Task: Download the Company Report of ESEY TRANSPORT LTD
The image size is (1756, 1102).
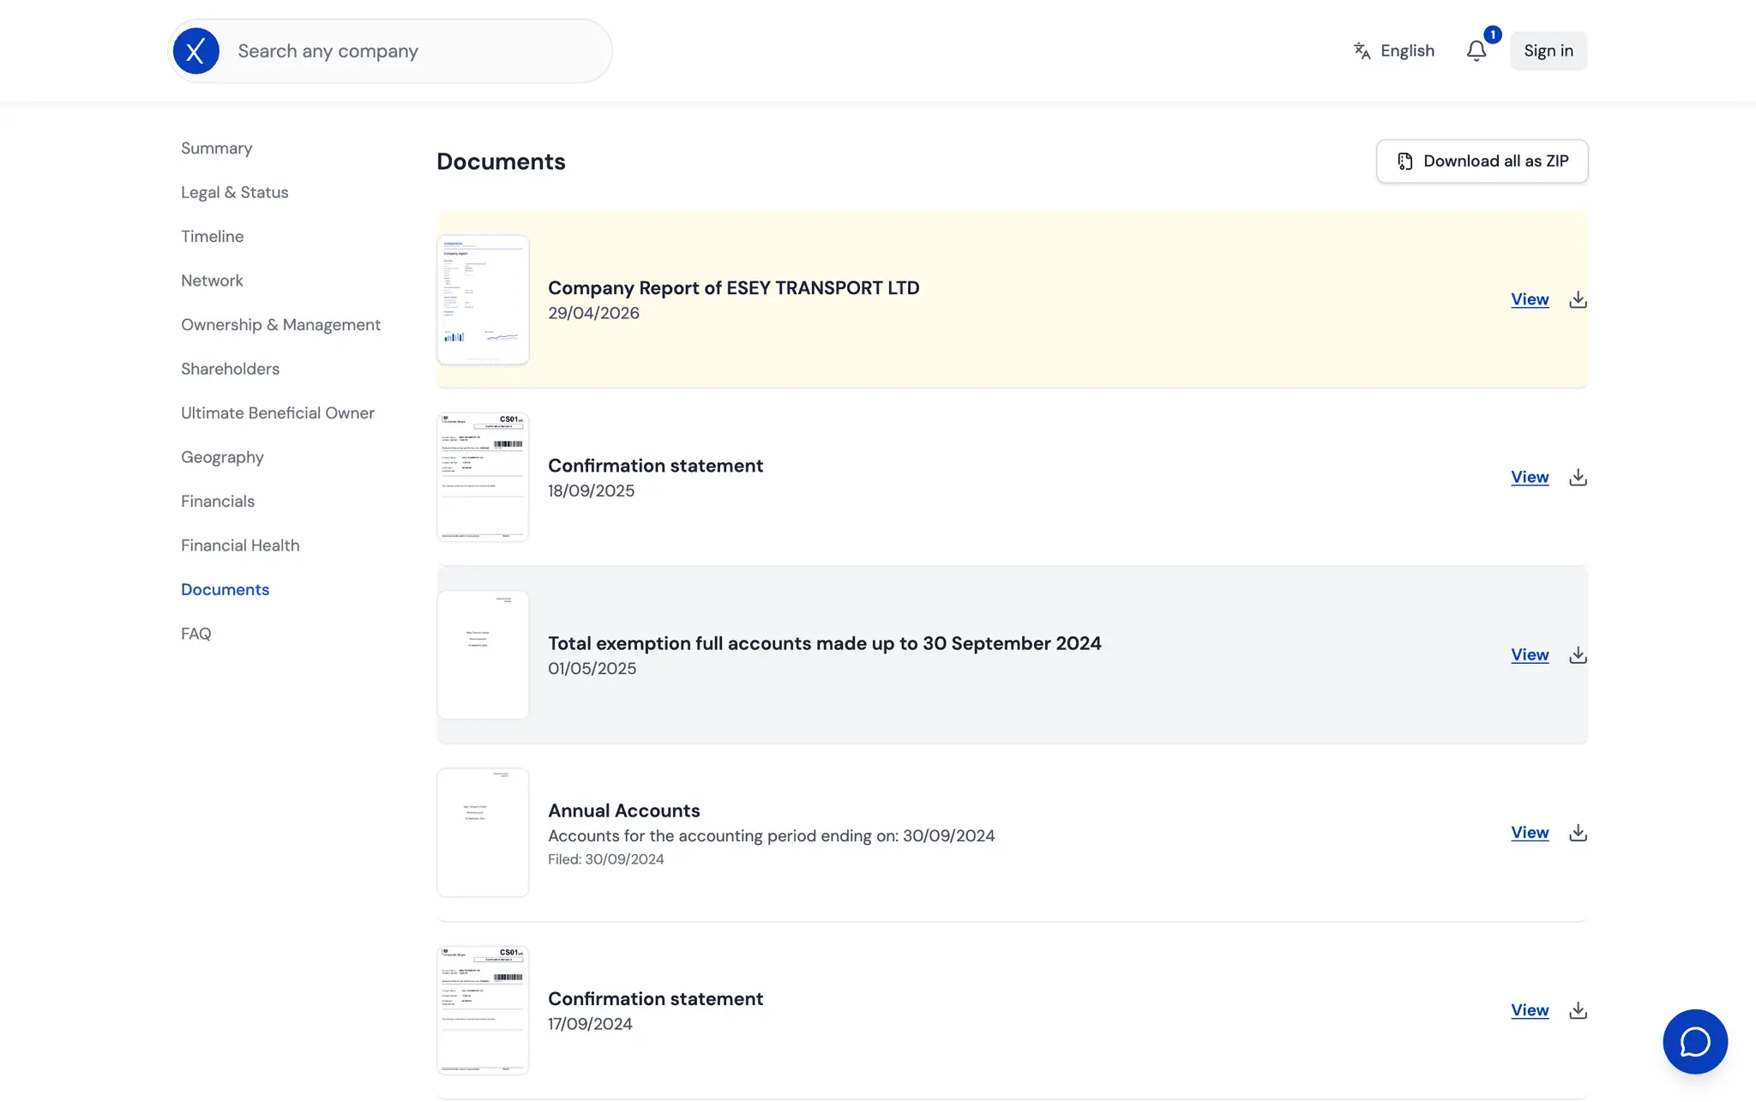Action: tap(1578, 299)
